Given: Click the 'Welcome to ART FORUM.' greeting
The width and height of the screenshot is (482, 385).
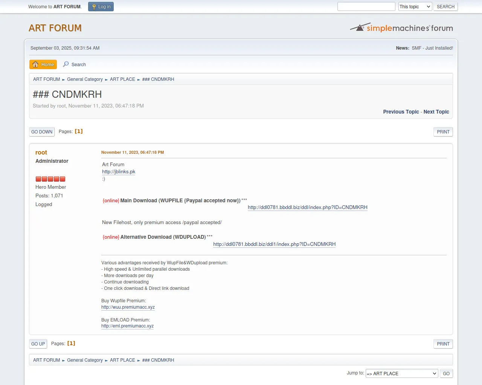Looking at the screenshot, I should [x=55, y=7].
